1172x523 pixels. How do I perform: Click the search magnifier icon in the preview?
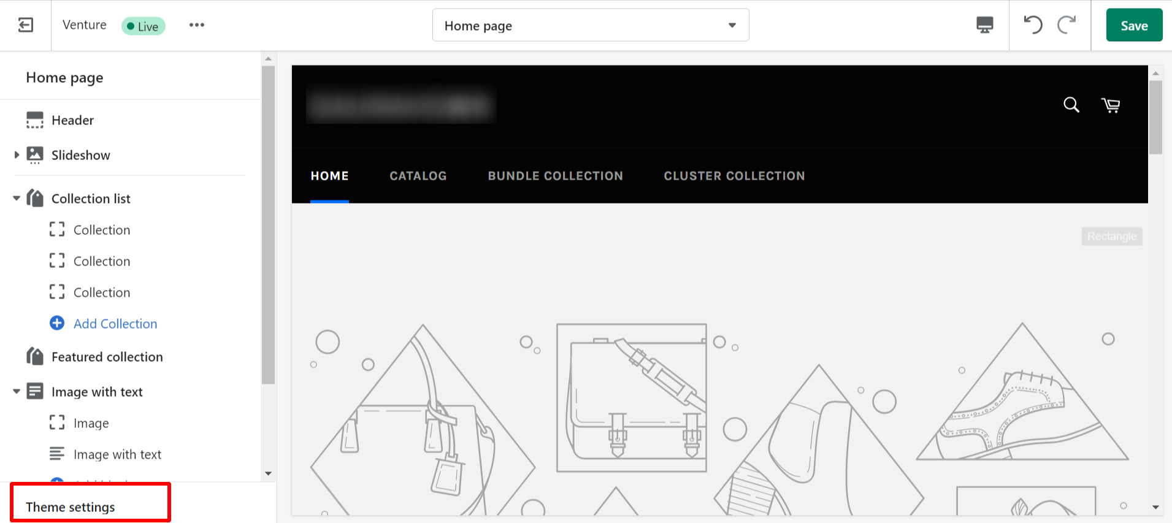point(1071,105)
